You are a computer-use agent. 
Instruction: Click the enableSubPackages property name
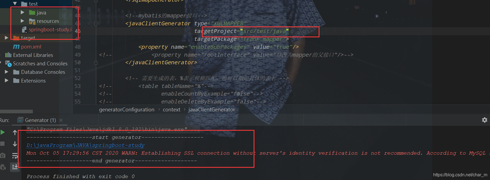[x=219, y=47]
